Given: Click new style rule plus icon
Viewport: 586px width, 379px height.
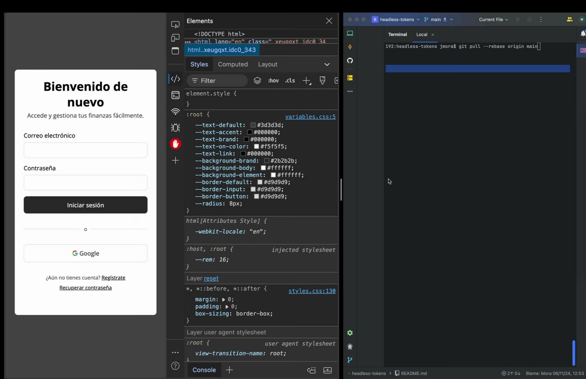Looking at the screenshot, I should [307, 81].
